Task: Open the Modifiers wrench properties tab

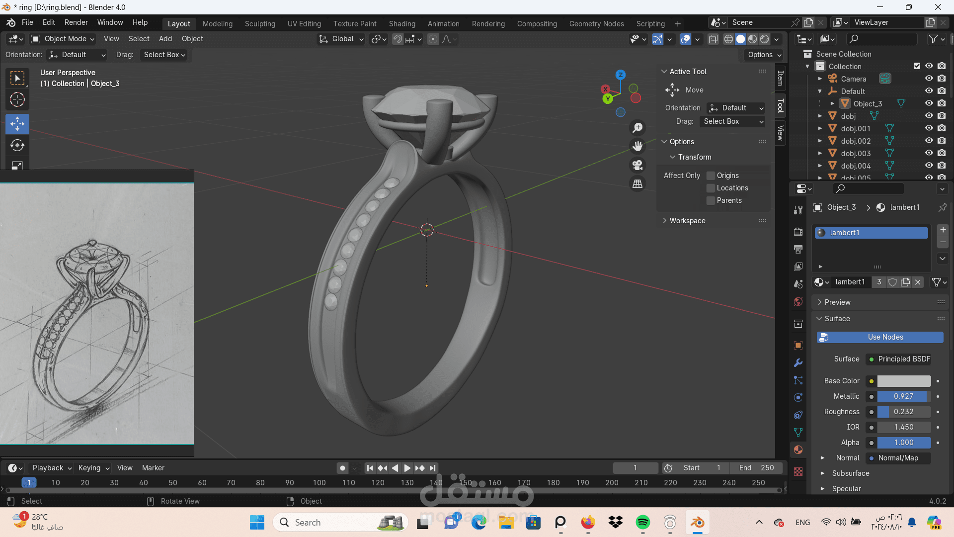Action: (798, 363)
